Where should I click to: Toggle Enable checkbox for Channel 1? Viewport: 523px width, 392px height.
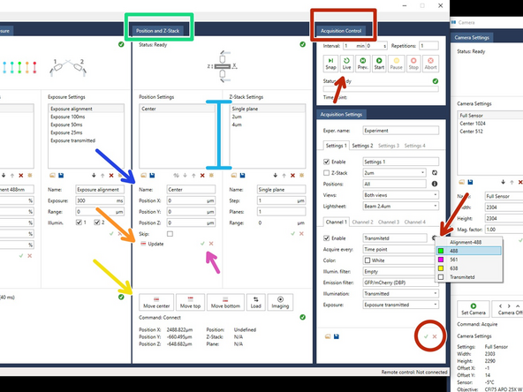point(327,238)
